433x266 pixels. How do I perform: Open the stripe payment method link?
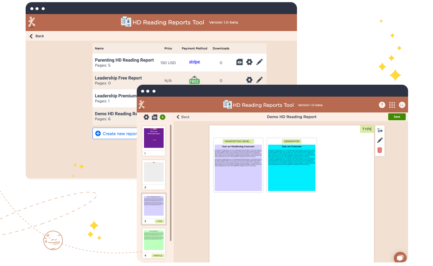tap(194, 62)
